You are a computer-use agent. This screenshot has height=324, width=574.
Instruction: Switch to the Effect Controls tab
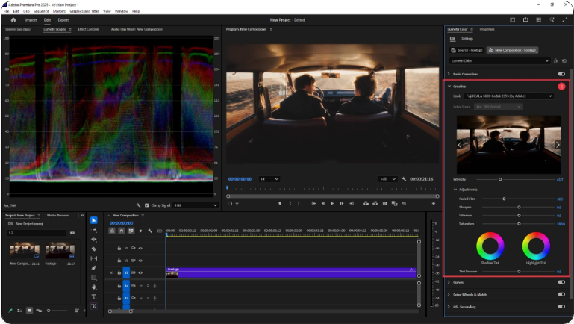88,29
